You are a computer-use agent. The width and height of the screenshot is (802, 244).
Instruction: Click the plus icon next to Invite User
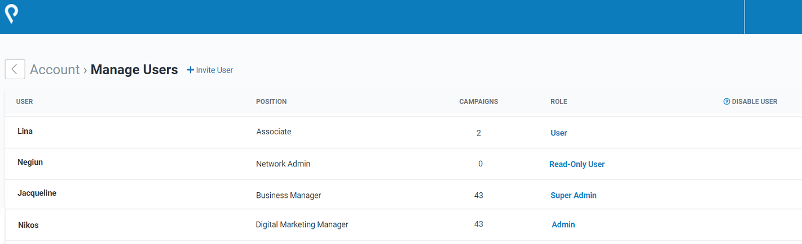(x=190, y=70)
